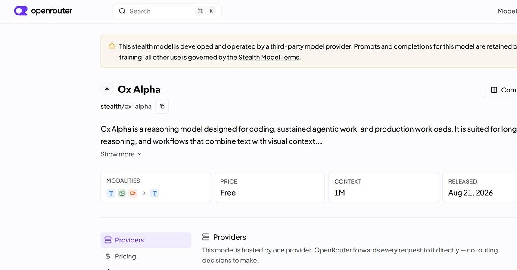Click the text output modality icon
This screenshot has width=517, height=270.
[x=155, y=193]
